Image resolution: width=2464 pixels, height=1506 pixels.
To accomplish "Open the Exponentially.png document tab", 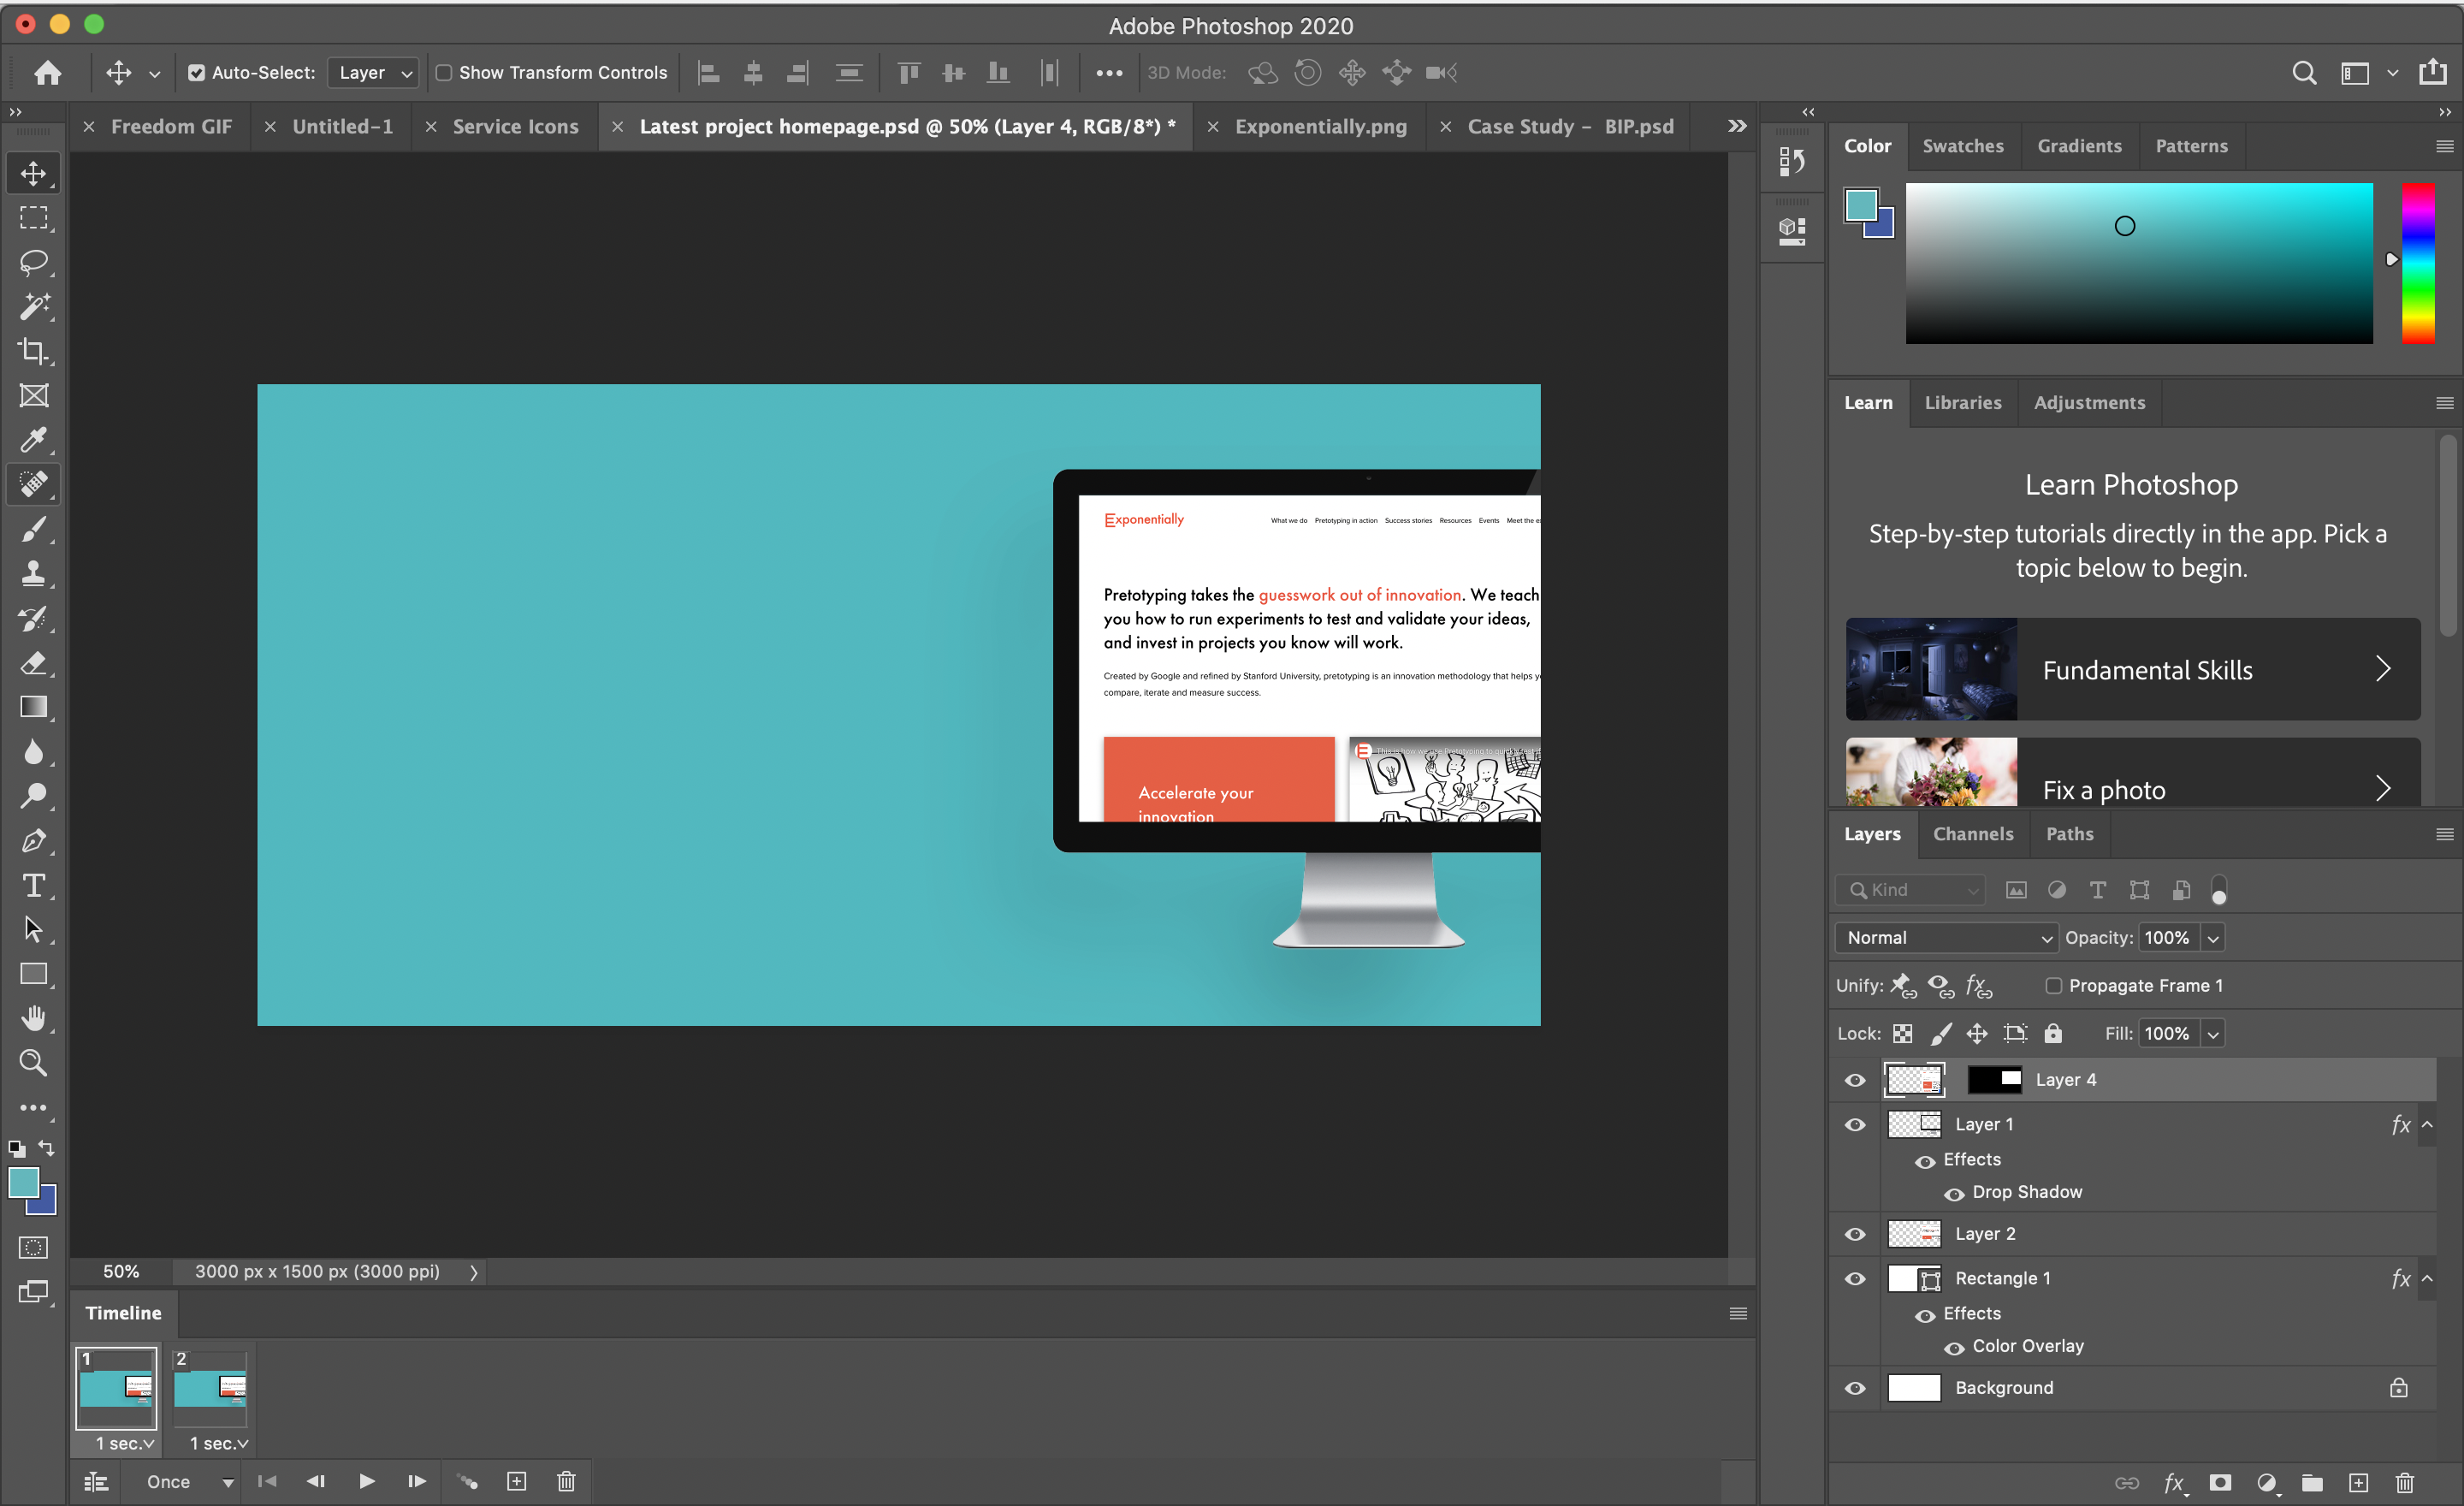I will point(1320,127).
